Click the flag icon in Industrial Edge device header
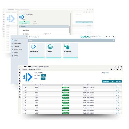 point(106,37)
